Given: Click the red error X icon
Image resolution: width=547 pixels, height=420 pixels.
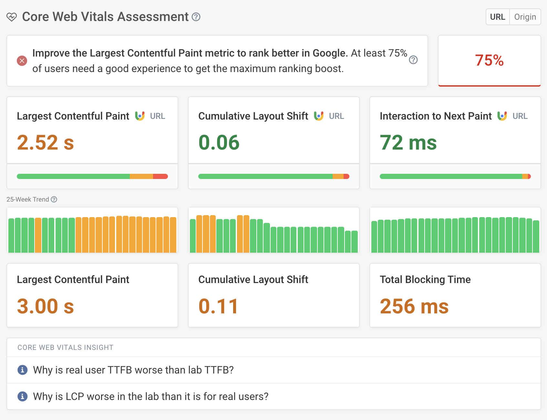Looking at the screenshot, I should point(22,61).
